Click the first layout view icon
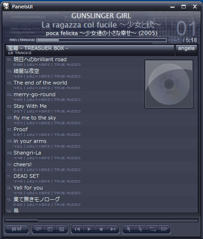 [x=38, y=229]
